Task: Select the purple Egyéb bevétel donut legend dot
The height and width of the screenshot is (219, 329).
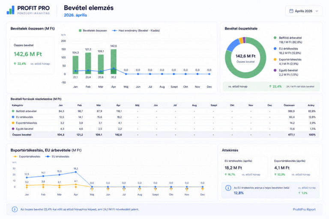Action: pyautogui.click(x=275, y=70)
